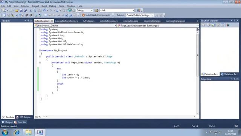Click the Install Web Components orange icon

(83, 15)
